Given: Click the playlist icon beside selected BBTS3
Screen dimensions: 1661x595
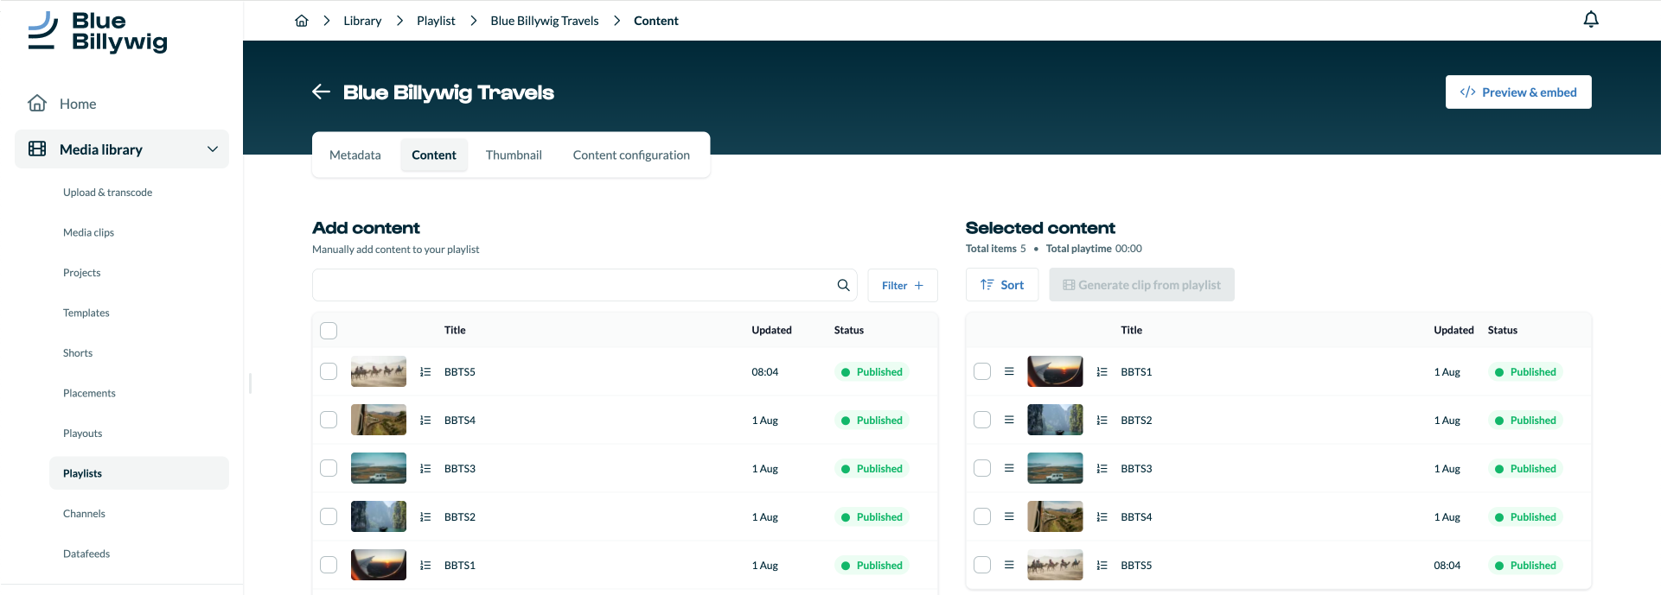Looking at the screenshot, I should tap(1102, 469).
